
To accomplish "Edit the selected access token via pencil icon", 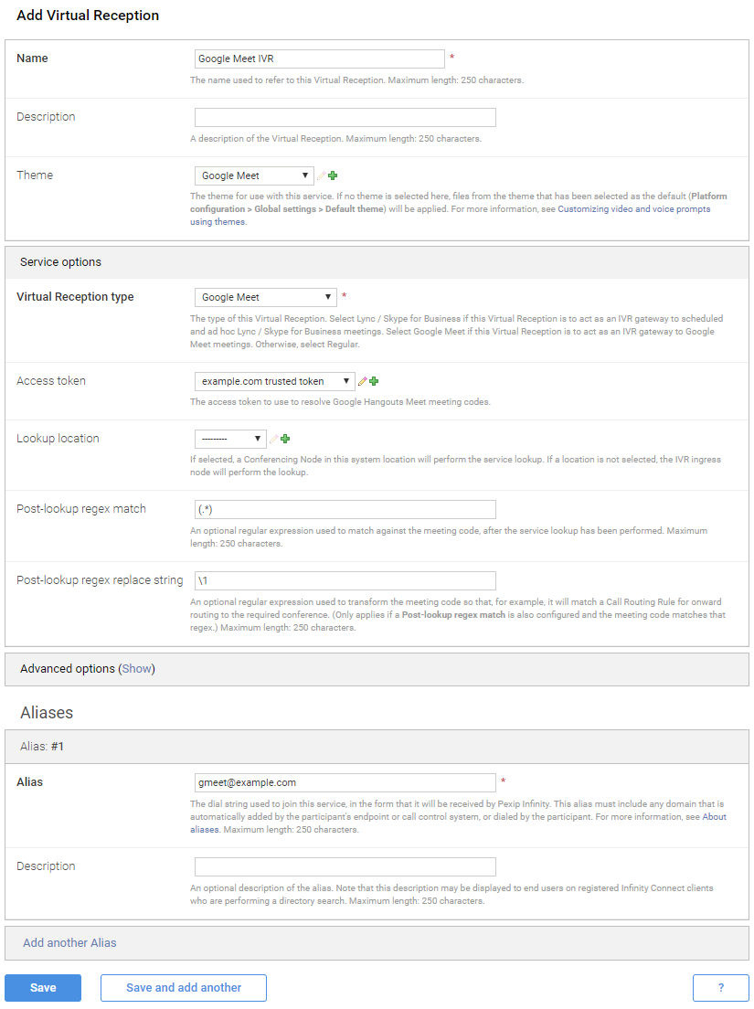I will pos(363,381).
